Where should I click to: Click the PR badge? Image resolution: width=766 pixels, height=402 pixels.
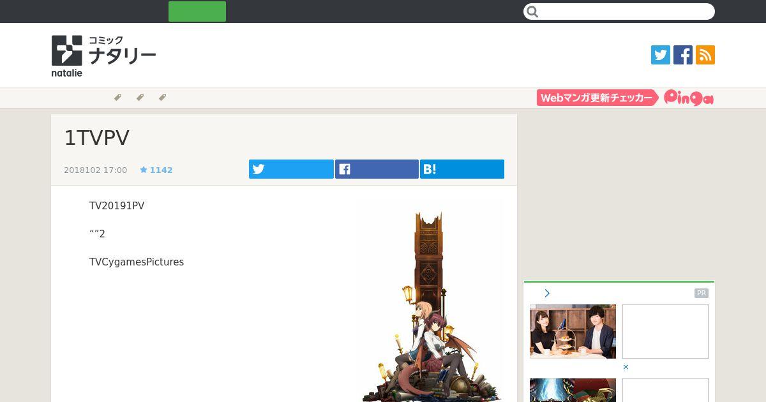702,294
